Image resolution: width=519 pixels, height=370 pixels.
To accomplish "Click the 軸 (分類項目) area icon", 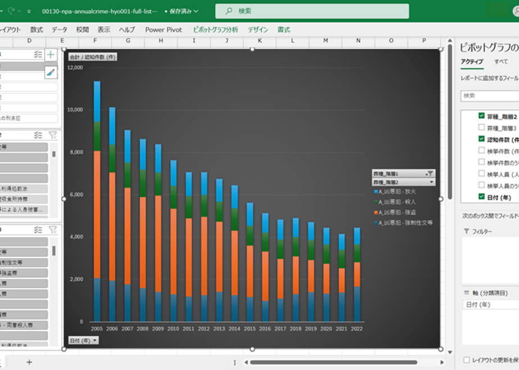I will 467,293.
